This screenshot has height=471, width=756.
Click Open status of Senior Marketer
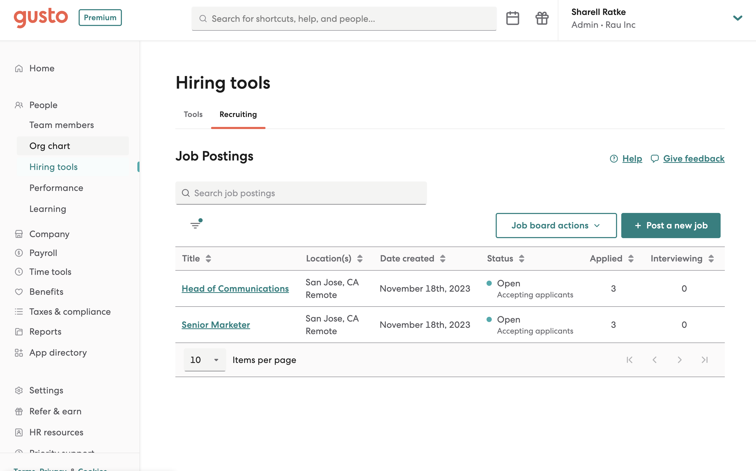pos(509,320)
